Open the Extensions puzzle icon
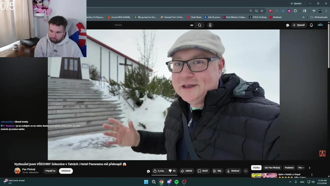 point(295,11)
